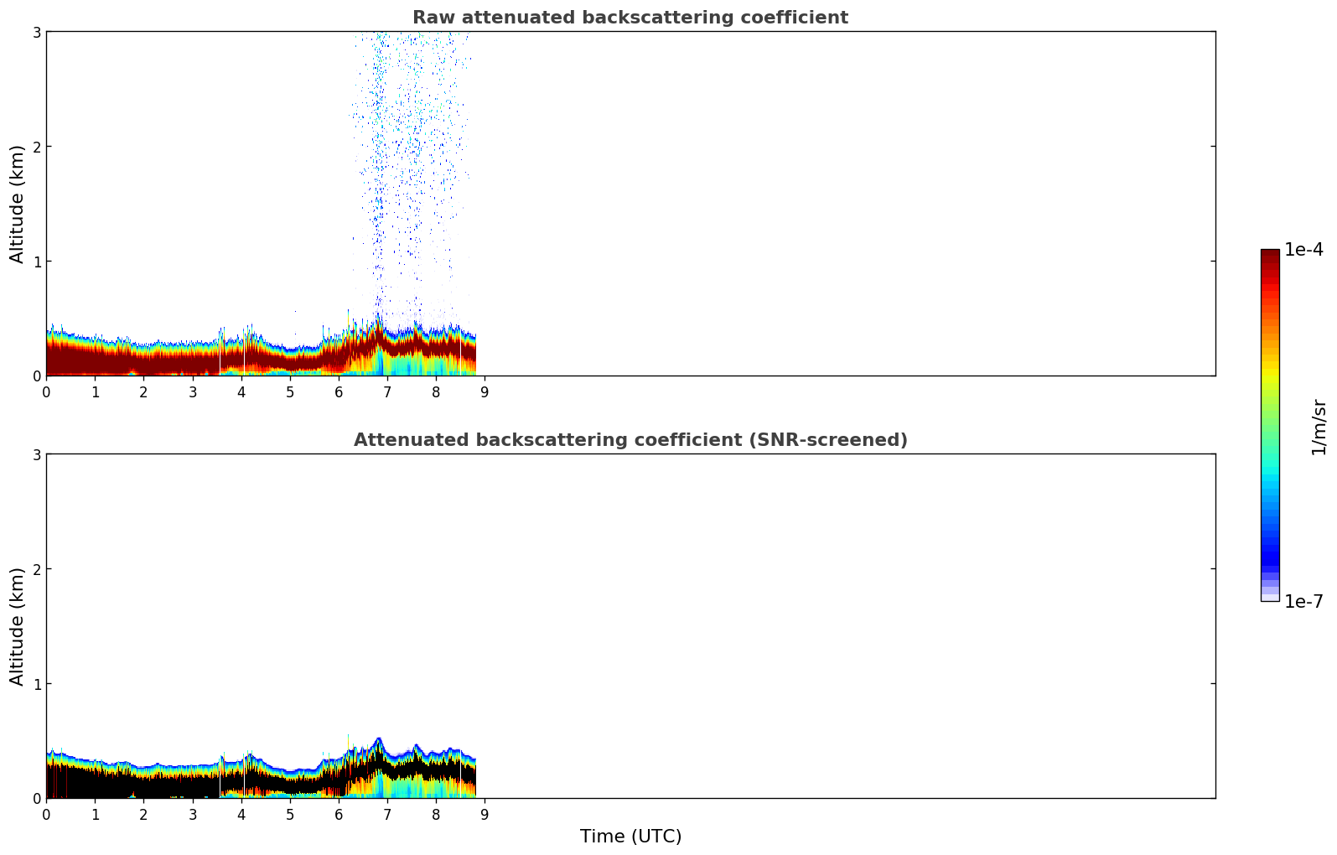Click the '1/m/sr' colorbar unit label
This screenshot has width=1337, height=855.
1319,426
